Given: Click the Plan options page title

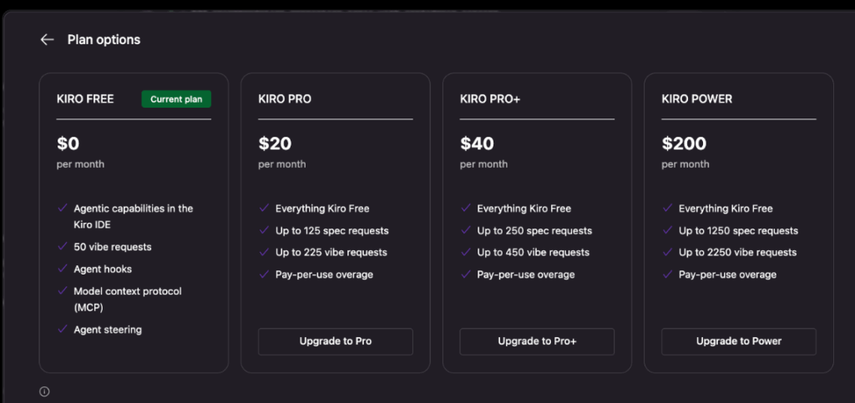Looking at the screenshot, I should click(x=104, y=40).
